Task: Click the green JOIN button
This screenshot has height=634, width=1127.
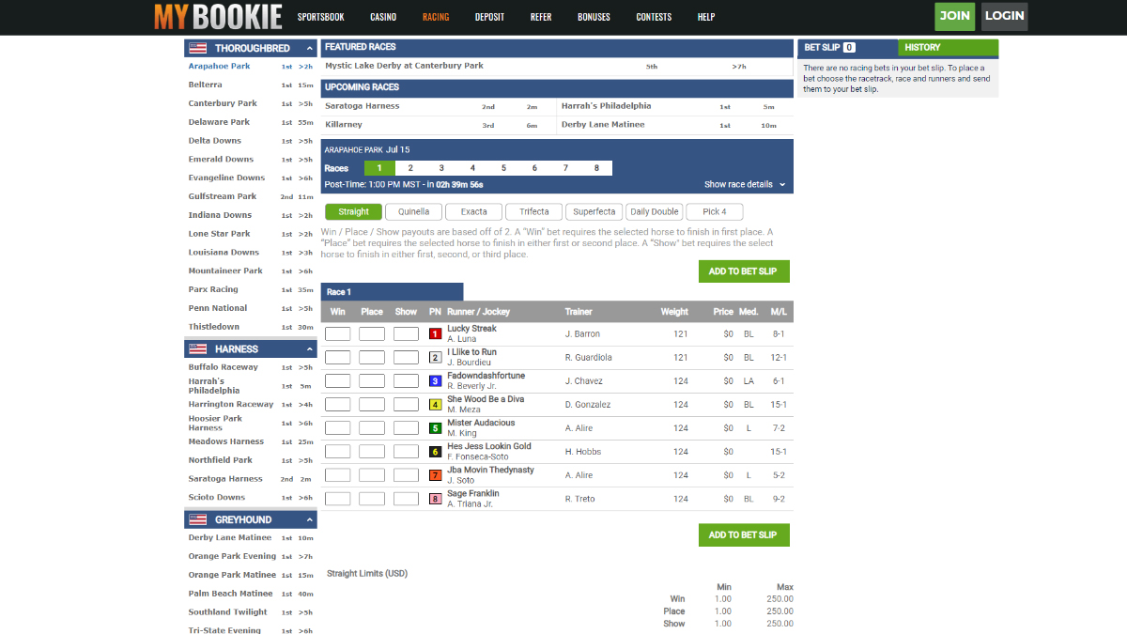Action: (x=955, y=16)
